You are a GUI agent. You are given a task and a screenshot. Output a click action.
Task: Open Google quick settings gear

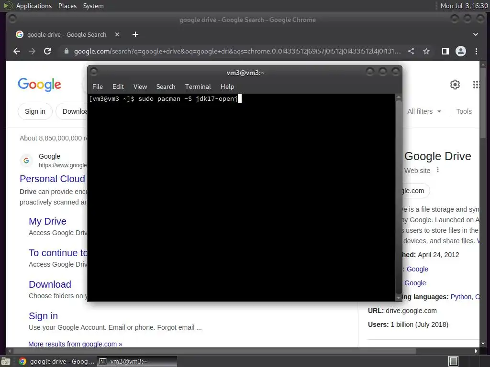click(455, 85)
